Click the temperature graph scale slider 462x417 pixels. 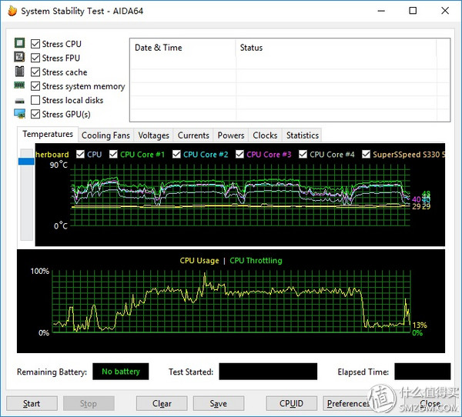point(25,161)
